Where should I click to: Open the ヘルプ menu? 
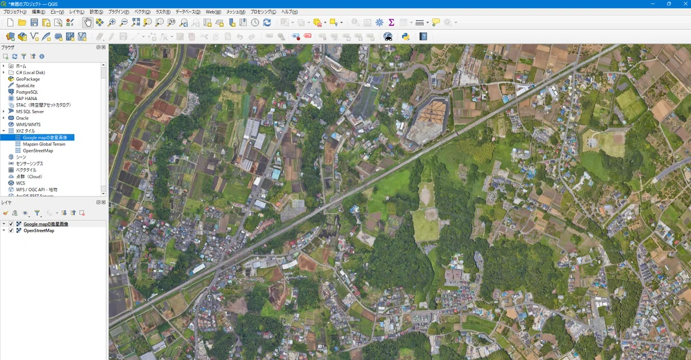tap(289, 12)
